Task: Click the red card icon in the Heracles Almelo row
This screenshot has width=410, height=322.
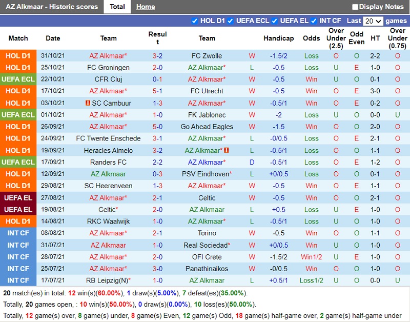Action: [226, 150]
